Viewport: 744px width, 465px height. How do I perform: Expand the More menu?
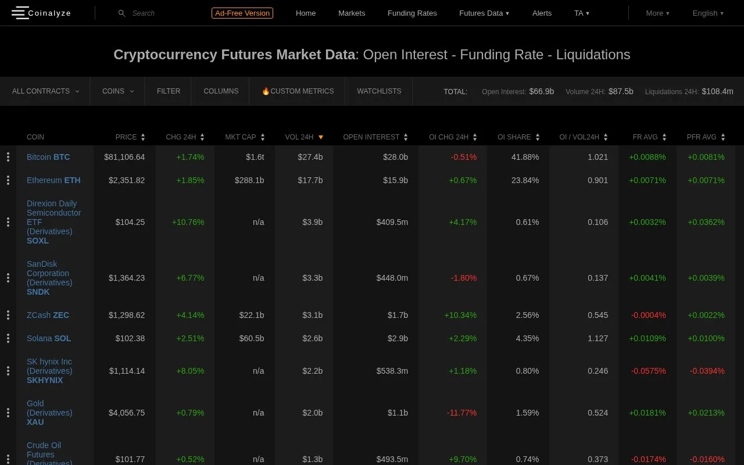pyautogui.click(x=657, y=13)
